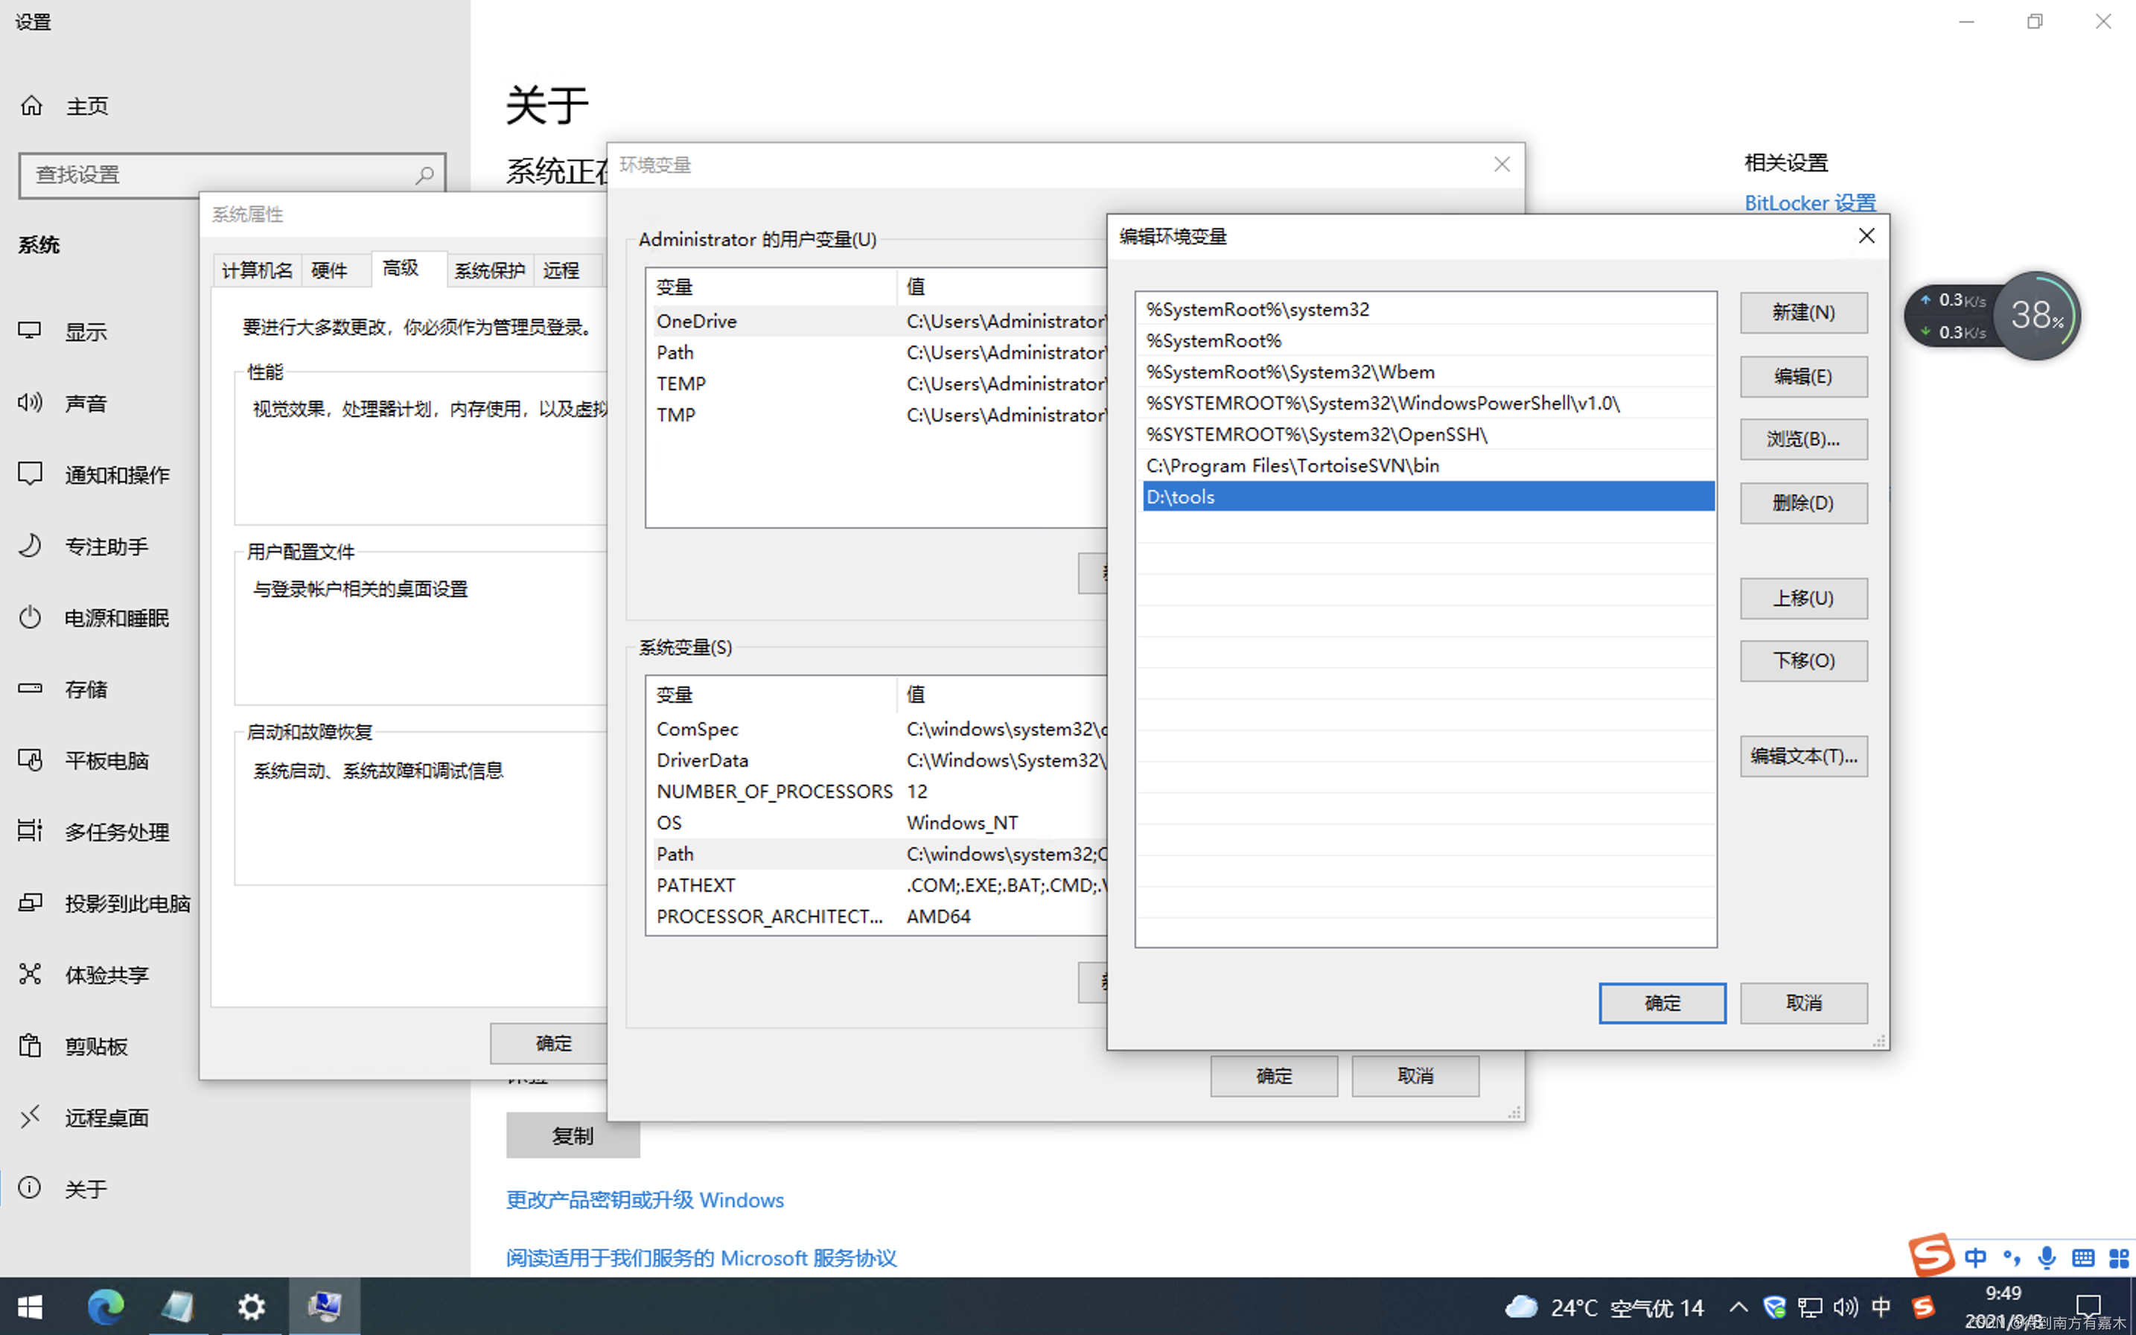
Task: Click the 新建(N) button to add a variable
Action: [1802, 313]
